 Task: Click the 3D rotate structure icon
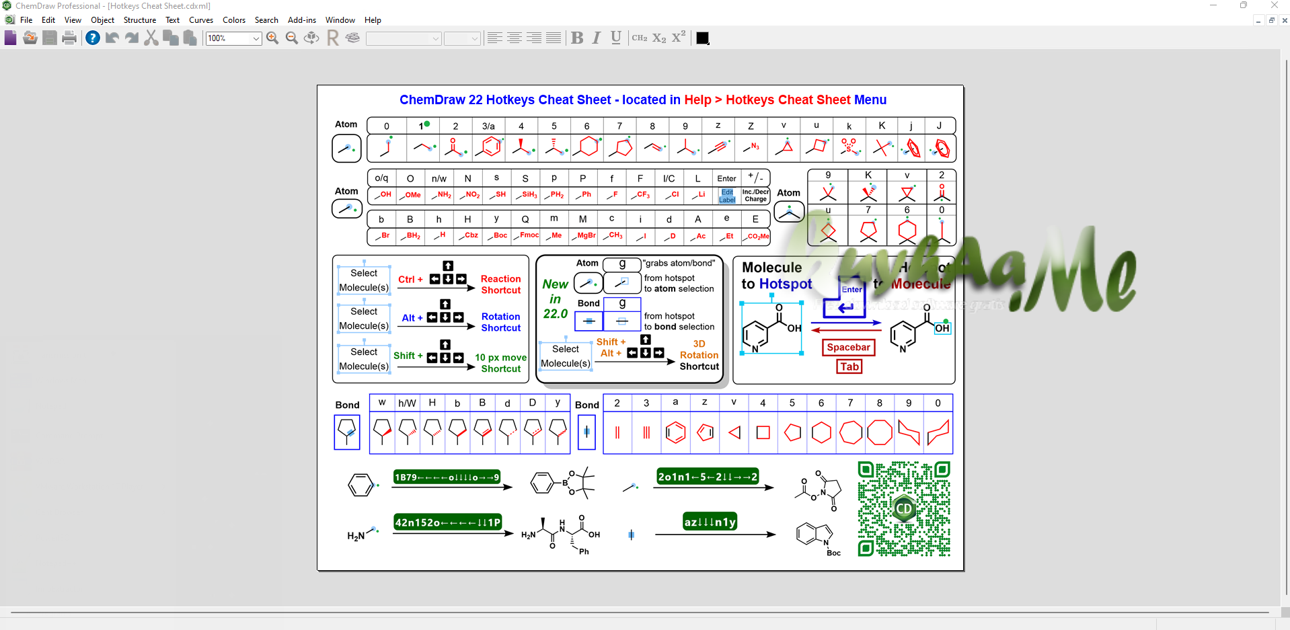pyautogui.click(x=311, y=38)
